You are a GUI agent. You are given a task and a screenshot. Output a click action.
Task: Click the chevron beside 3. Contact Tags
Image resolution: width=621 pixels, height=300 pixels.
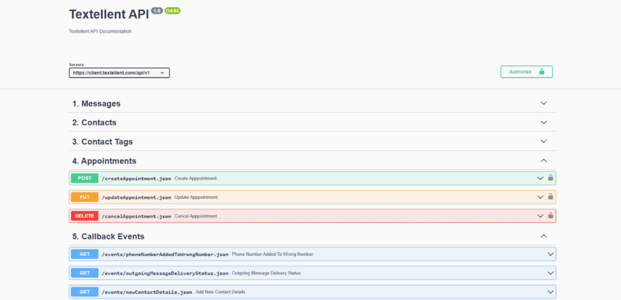[x=544, y=141]
